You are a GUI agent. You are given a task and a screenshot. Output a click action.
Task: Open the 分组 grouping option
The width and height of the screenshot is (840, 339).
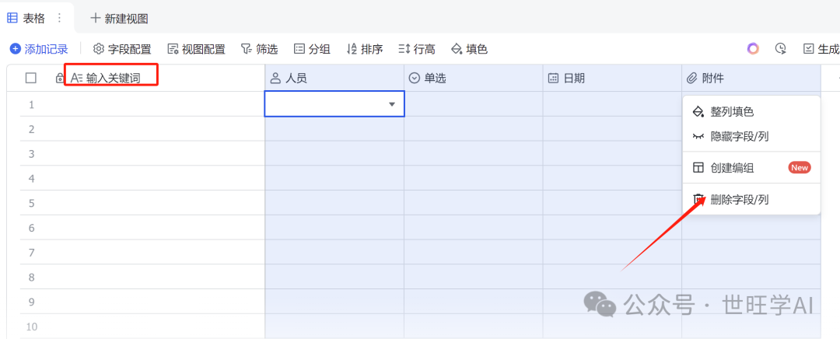point(312,49)
